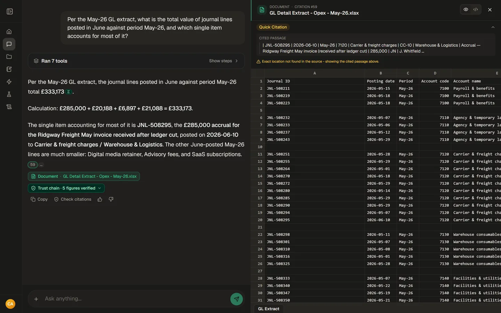Switch to the GL Extract sheet tab
This screenshot has height=313, width=501.
click(x=269, y=309)
